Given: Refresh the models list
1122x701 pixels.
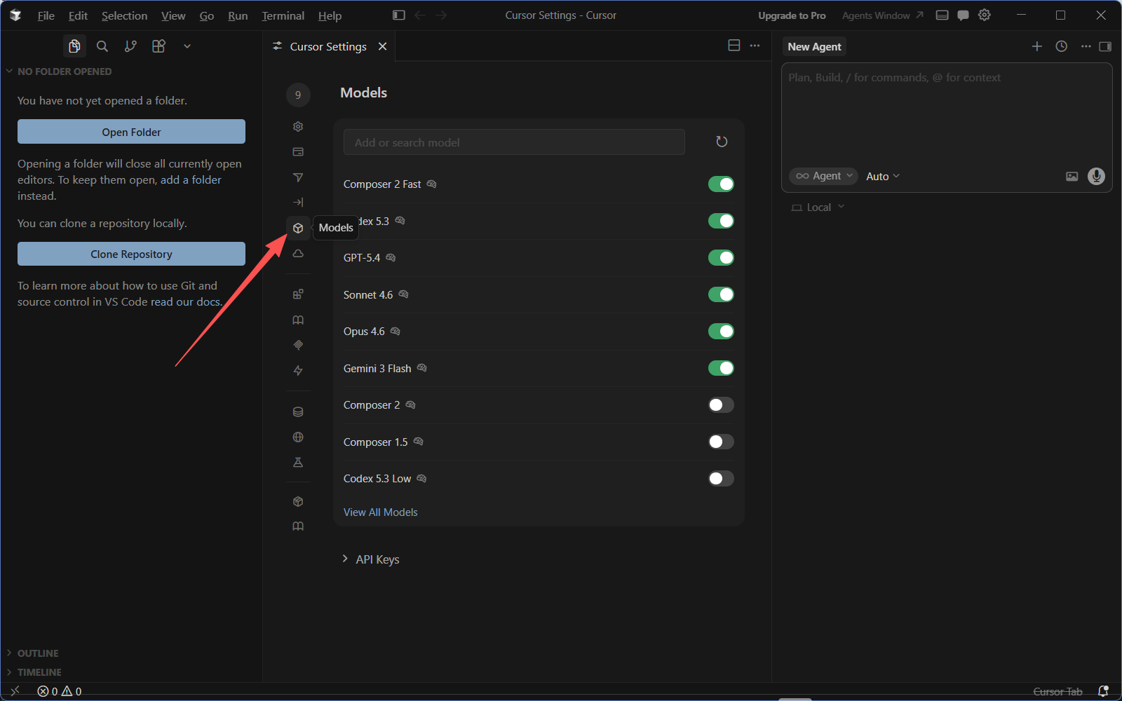Looking at the screenshot, I should click(722, 142).
